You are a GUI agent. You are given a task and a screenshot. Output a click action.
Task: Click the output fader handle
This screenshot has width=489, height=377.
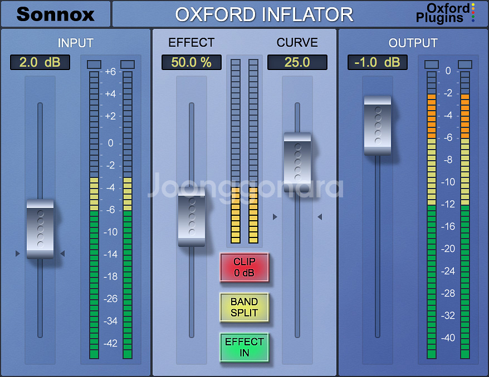[x=378, y=125]
